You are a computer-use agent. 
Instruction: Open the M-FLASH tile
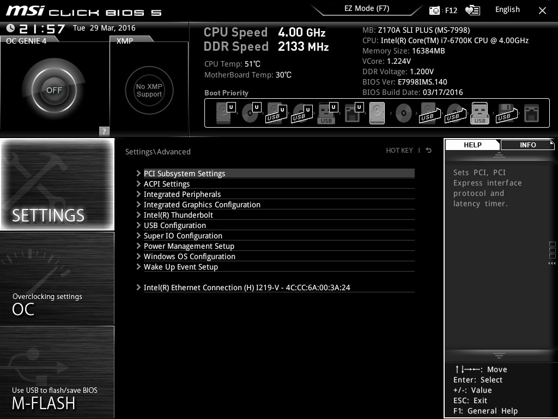(x=57, y=372)
